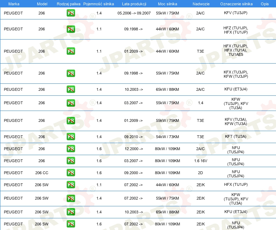Screen dimensions: 276x230
Task: Select the 1.4 body cell in the 03.2007 row
Action: (200, 103)
